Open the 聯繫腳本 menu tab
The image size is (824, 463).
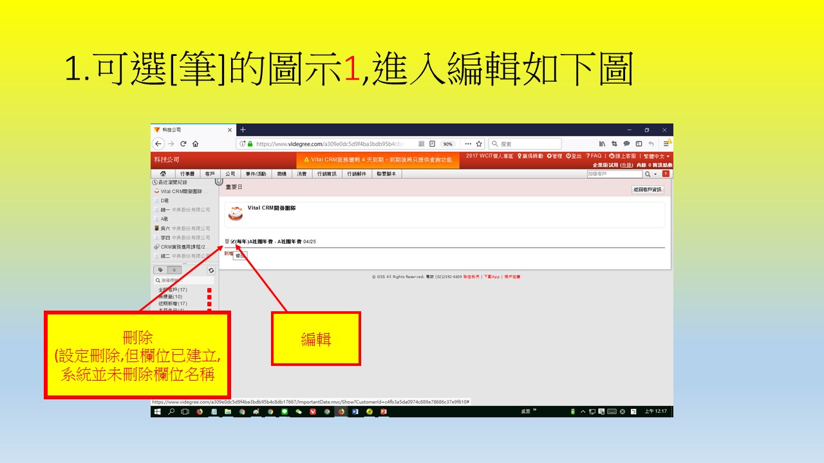click(386, 174)
